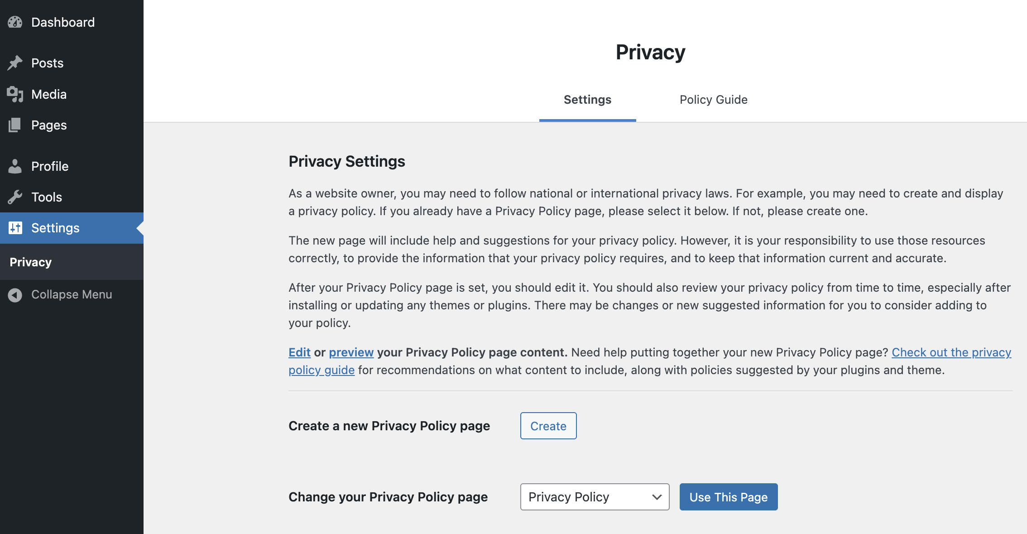This screenshot has width=1027, height=534.
Task: Open the Privacy submenu entry
Action: point(30,262)
